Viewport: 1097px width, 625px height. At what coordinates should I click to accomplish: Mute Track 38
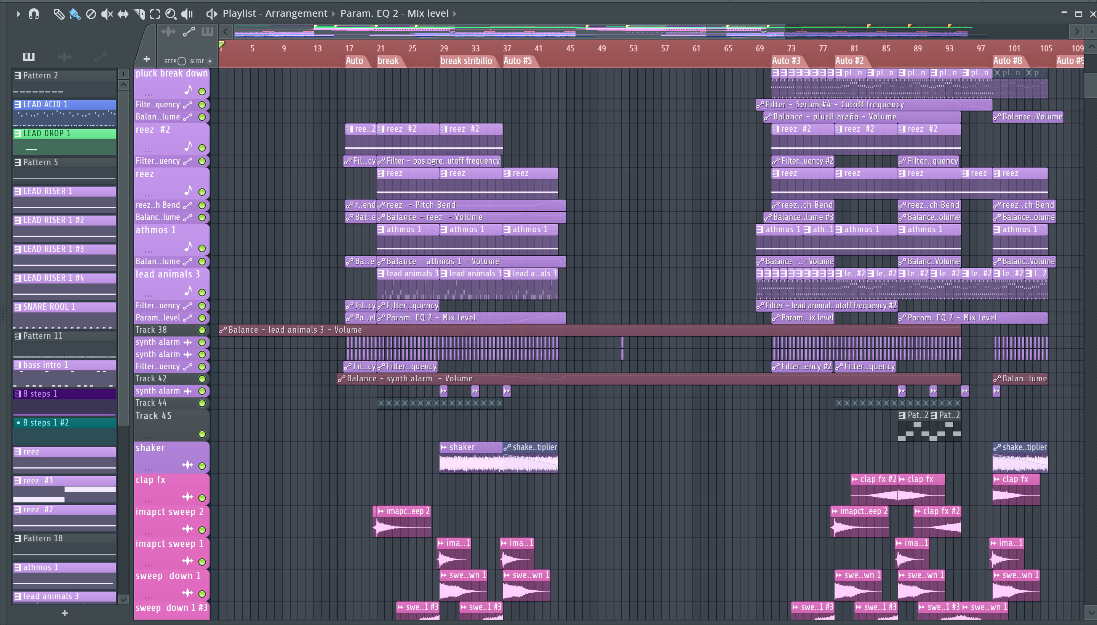[202, 330]
